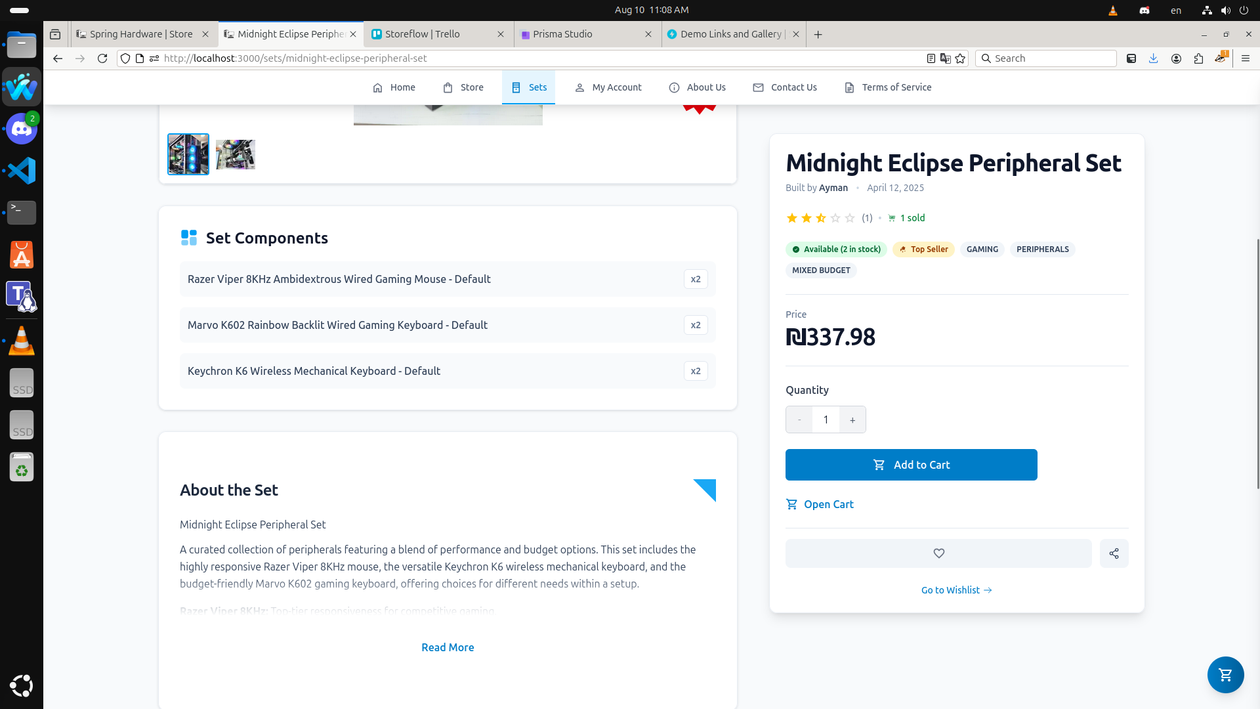The width and height of the screenshot is (1260, 709).
Task: Reload the page with the refresh icon
Action: pos(102,58)
